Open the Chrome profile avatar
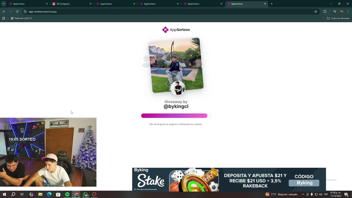The image size is (352, 198). (342, 12)
